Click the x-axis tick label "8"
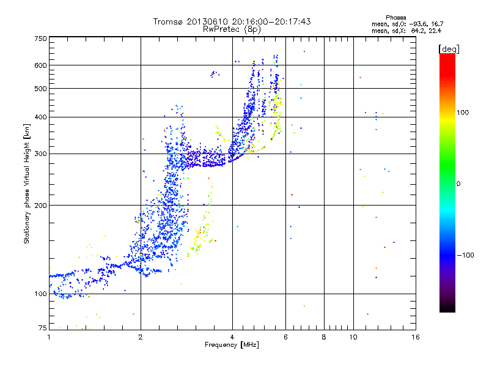The height and width of the screenshot is (367, 489). coord(324,337)
